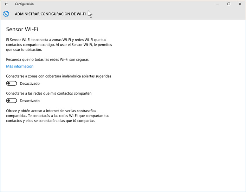Click the text Recuerda que no todas las redes
This screenshot has width=246, height=192.
[48, 59]
